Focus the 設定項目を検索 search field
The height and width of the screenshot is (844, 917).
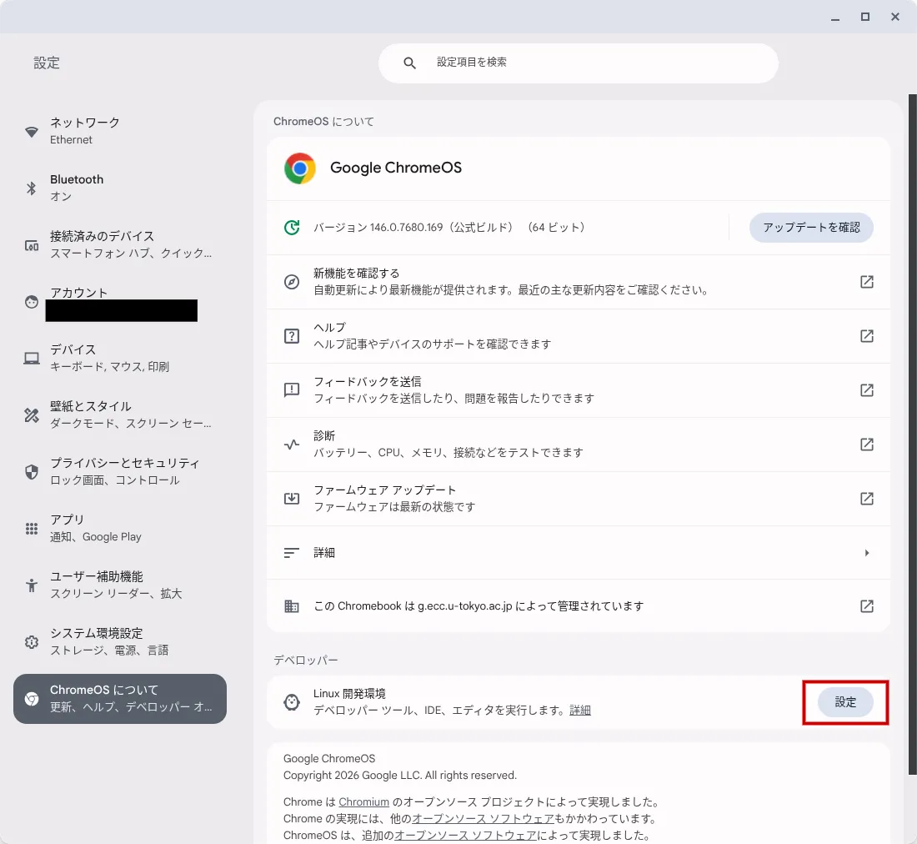(579, 63)
